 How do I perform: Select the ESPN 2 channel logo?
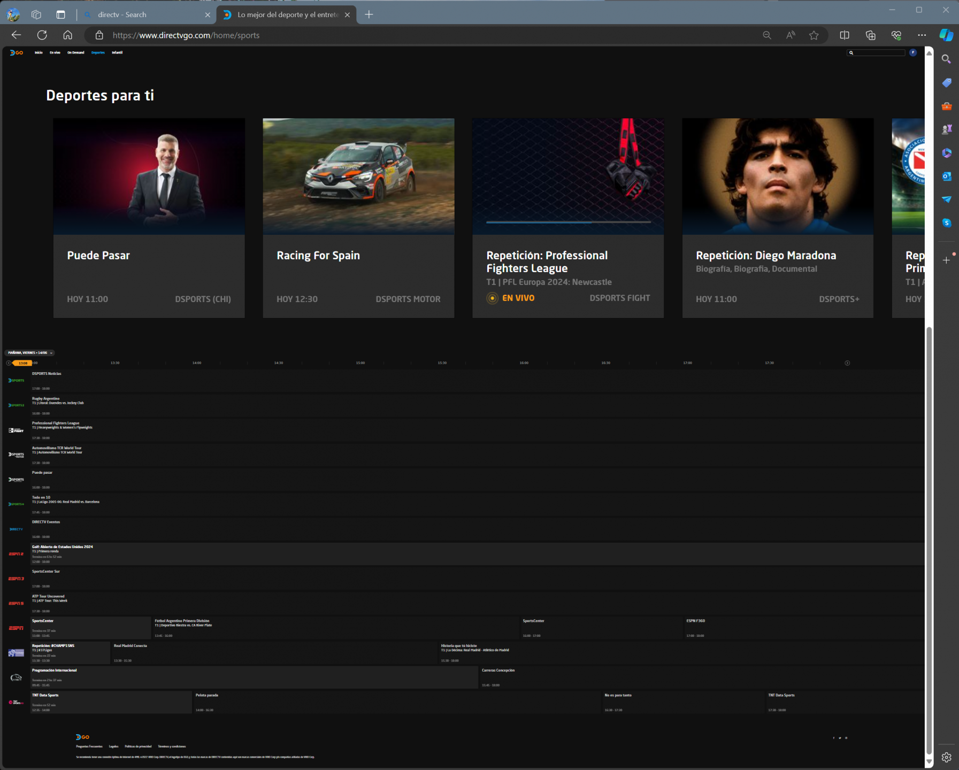[x=16, y=554]
